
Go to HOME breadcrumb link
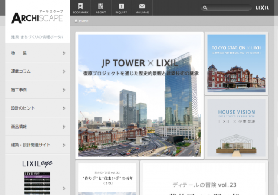(84, 21)
